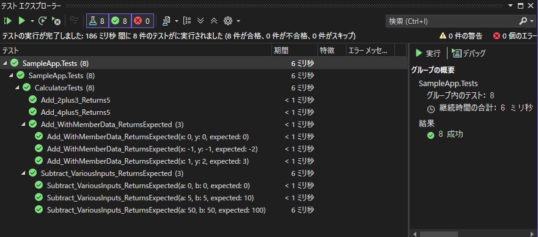Open dropdown arrow next to Run button
538x237 pixels.
pyautogui.click(x=32, y=21)
